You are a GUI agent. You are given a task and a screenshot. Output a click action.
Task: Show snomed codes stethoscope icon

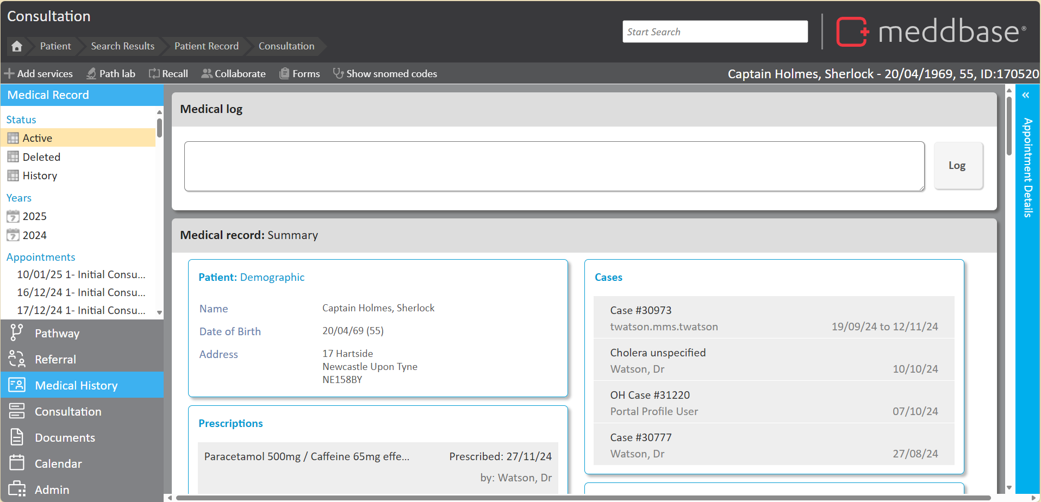pyautogui.click(x=338, y=73)
